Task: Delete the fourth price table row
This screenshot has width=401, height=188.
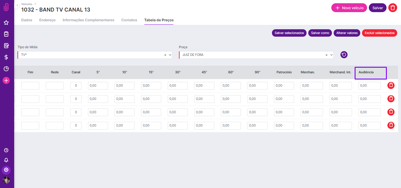Action: 391,125
